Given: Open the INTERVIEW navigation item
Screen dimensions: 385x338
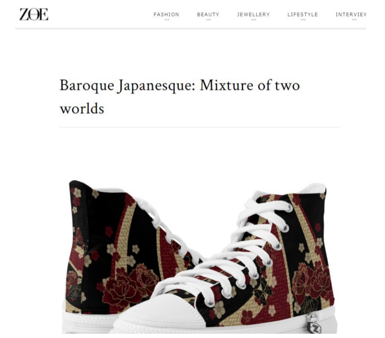Looking at the screenshot, I should click(x=350, y=14).
